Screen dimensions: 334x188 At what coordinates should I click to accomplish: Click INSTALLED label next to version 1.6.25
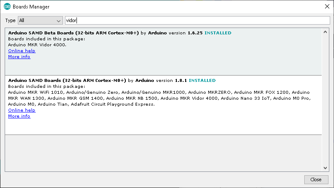218,33
